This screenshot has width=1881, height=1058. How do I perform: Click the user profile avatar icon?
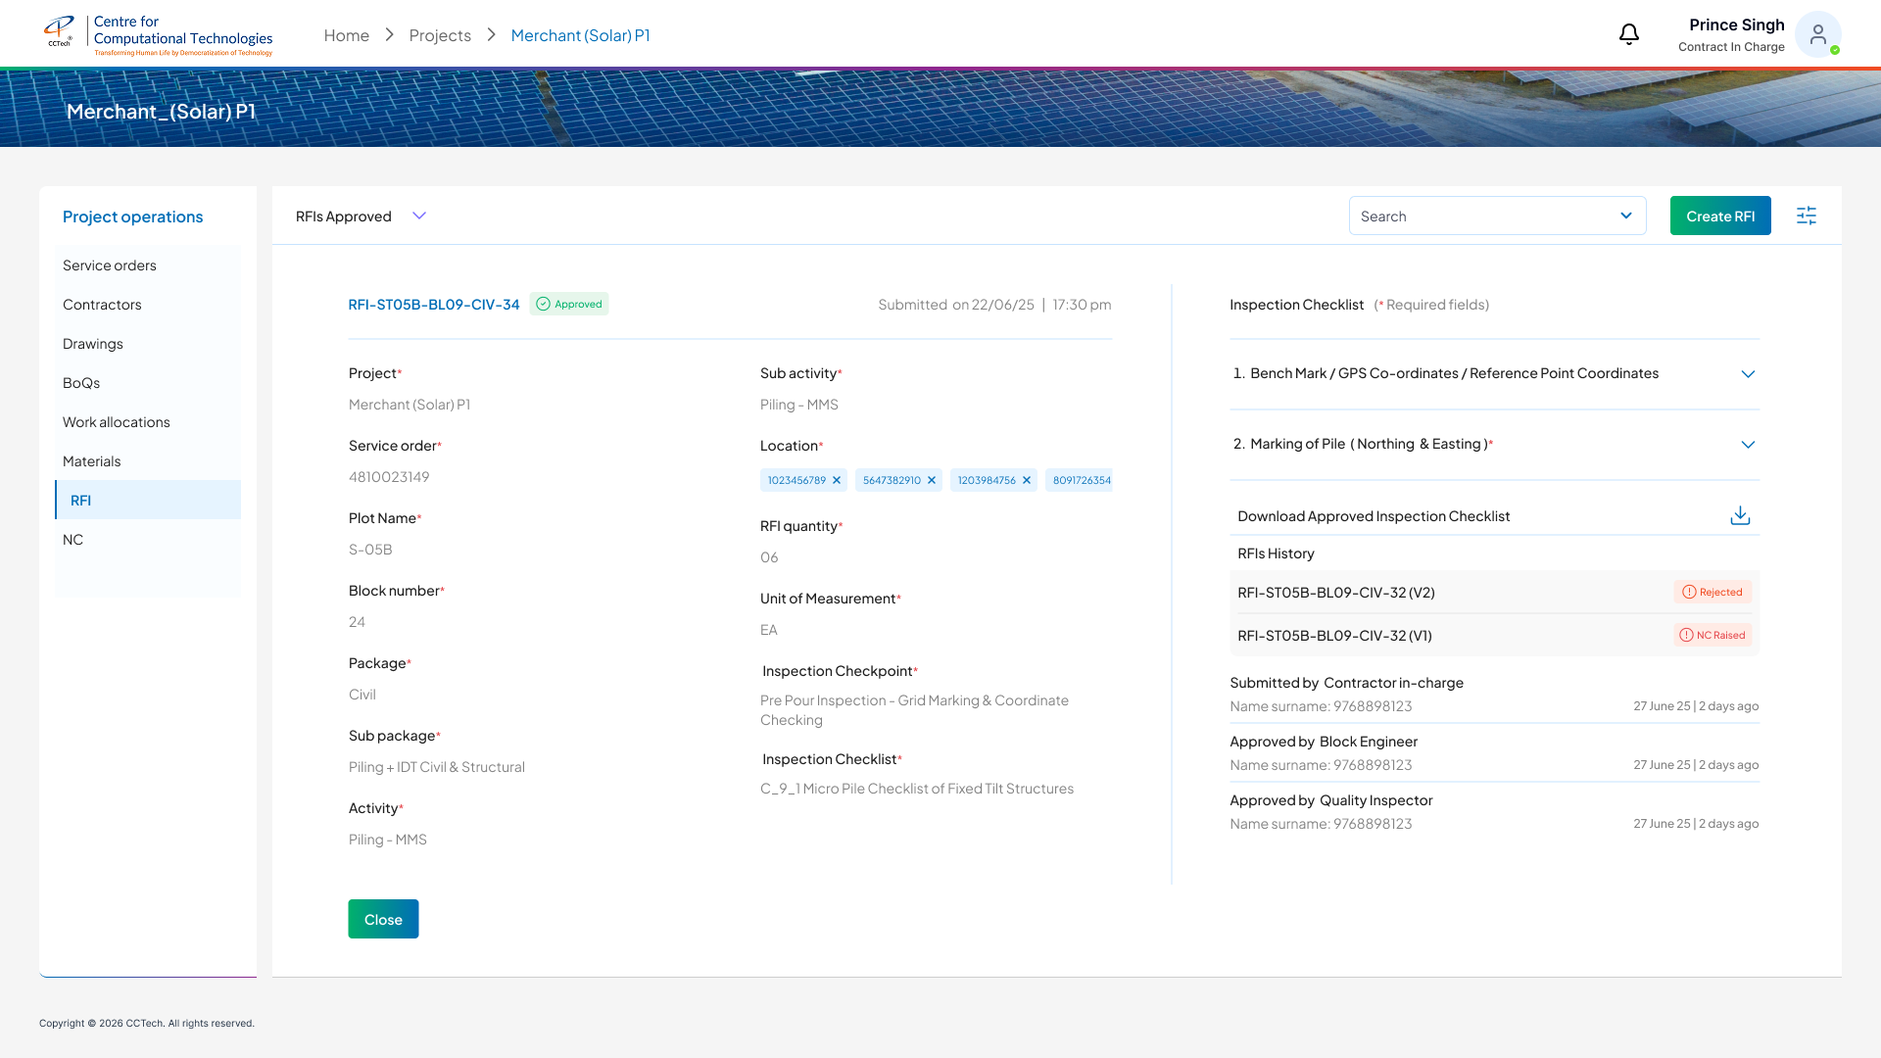(x=1817, y=35)
